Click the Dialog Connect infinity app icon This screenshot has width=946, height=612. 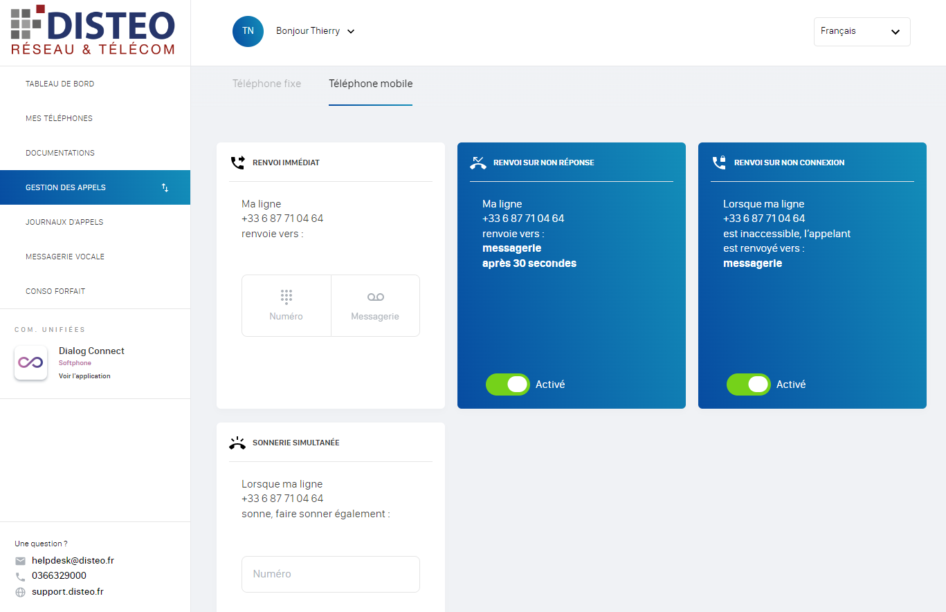coord(30,362)
